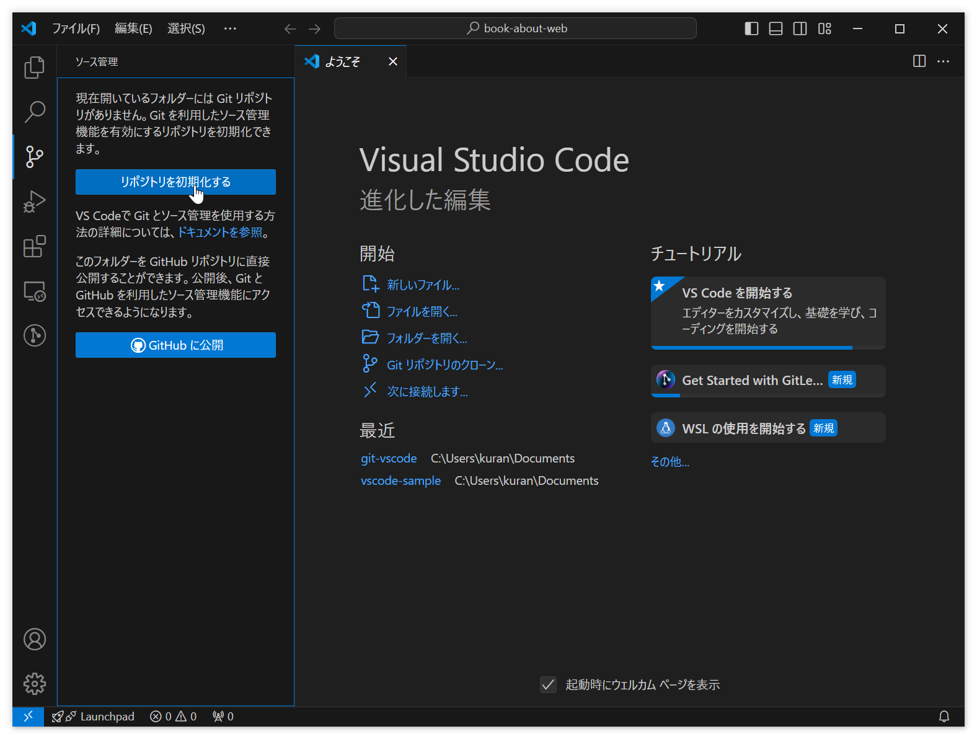The image size is (977, 739).
Task: Click フォルダーを開く... link
Action: (x=427, y=339)
